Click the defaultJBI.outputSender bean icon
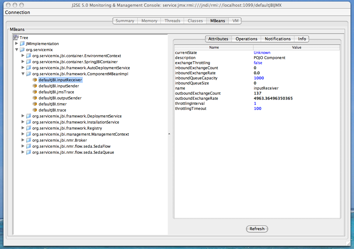 tap(35, 98)
